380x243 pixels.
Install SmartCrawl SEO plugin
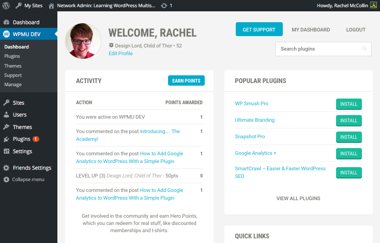(349, 172)
